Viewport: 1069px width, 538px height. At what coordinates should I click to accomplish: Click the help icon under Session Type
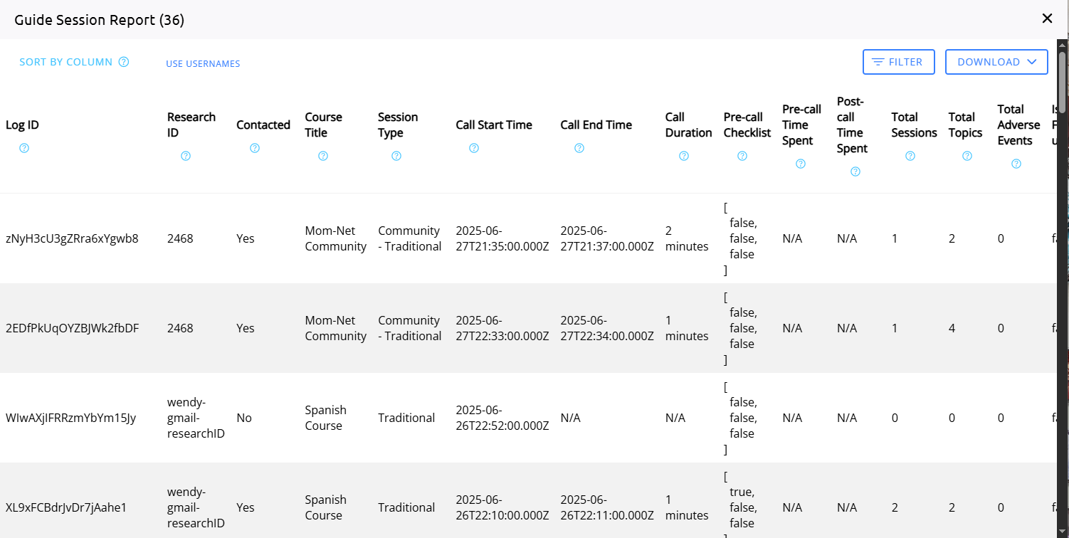pyautogui.click(x=396, y=156)
